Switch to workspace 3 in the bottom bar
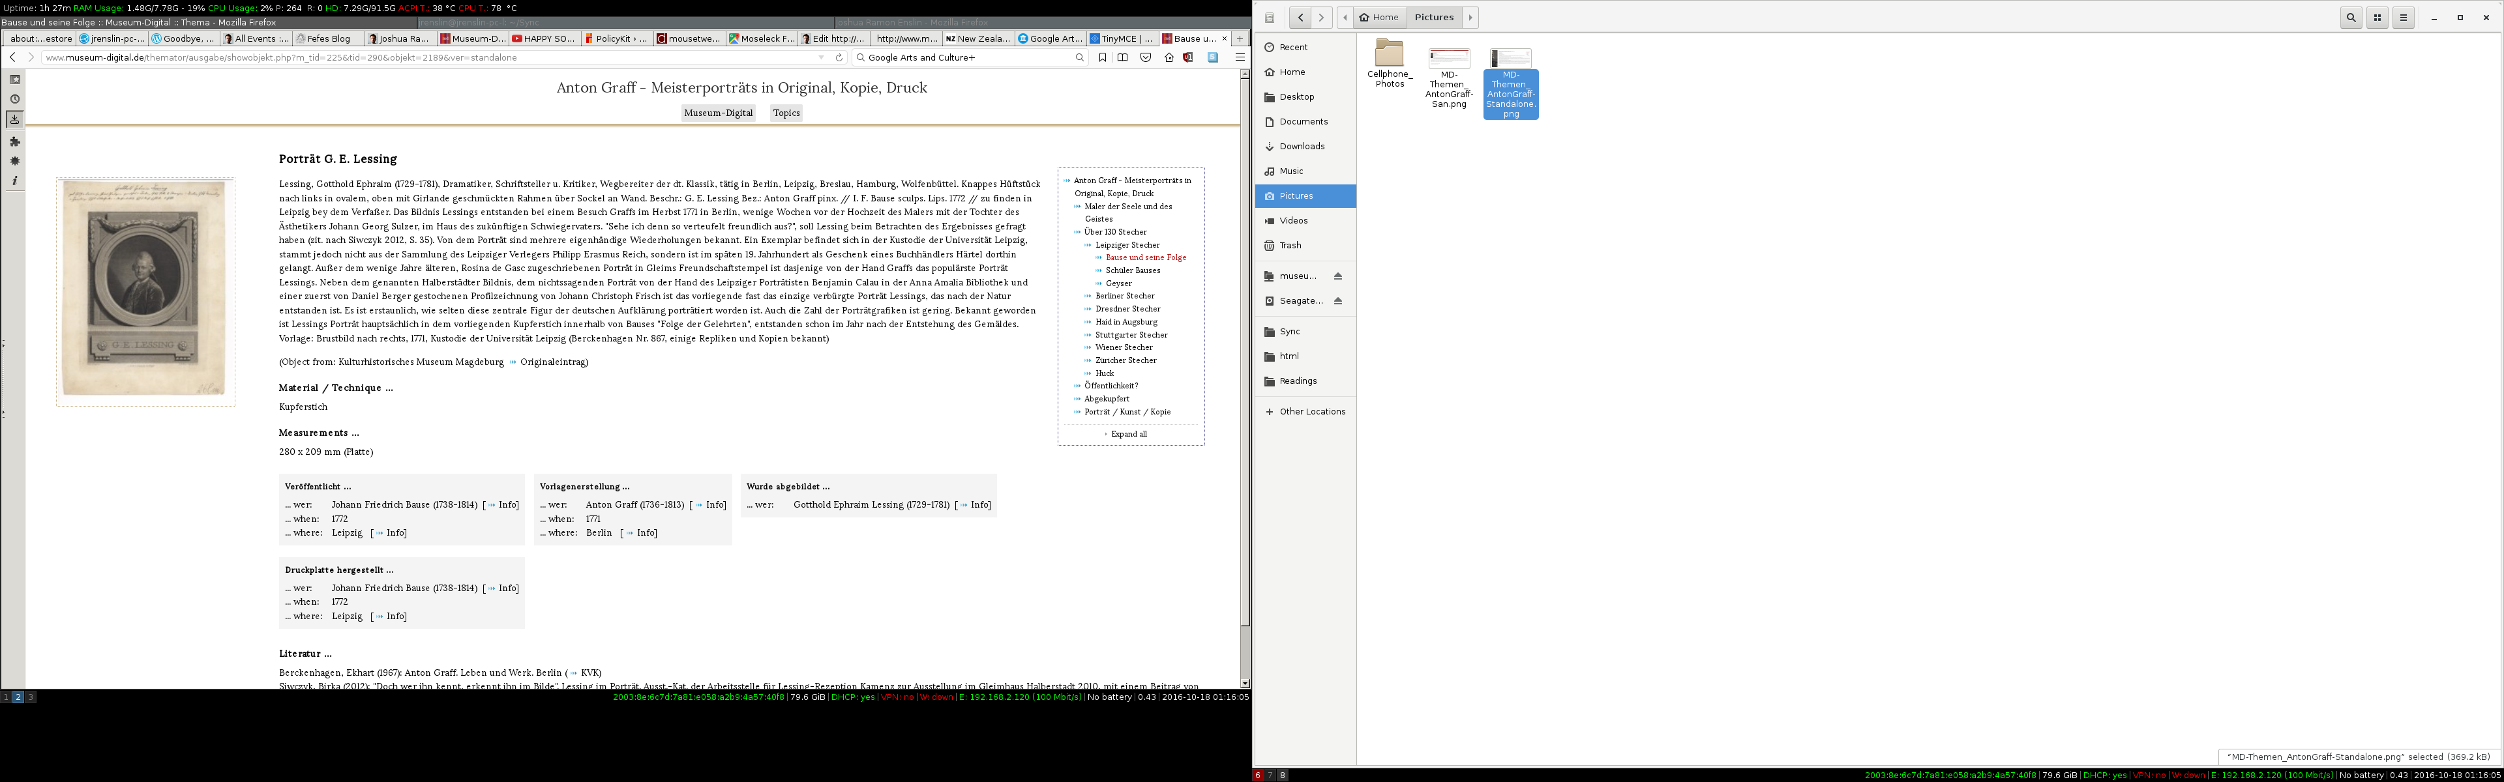 (x=30, y=697)
